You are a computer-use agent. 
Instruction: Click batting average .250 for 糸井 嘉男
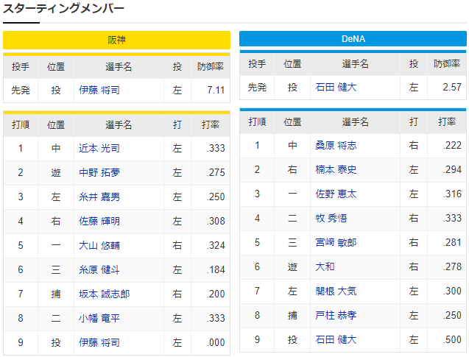pos(216,197)
